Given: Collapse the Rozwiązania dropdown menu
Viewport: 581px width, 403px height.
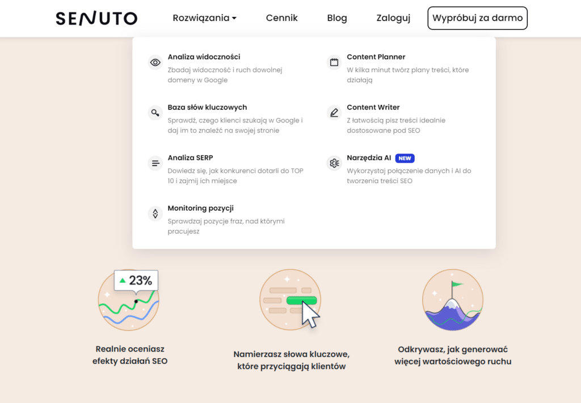Looking at the screenshot, I should click(x=204, y=18).
